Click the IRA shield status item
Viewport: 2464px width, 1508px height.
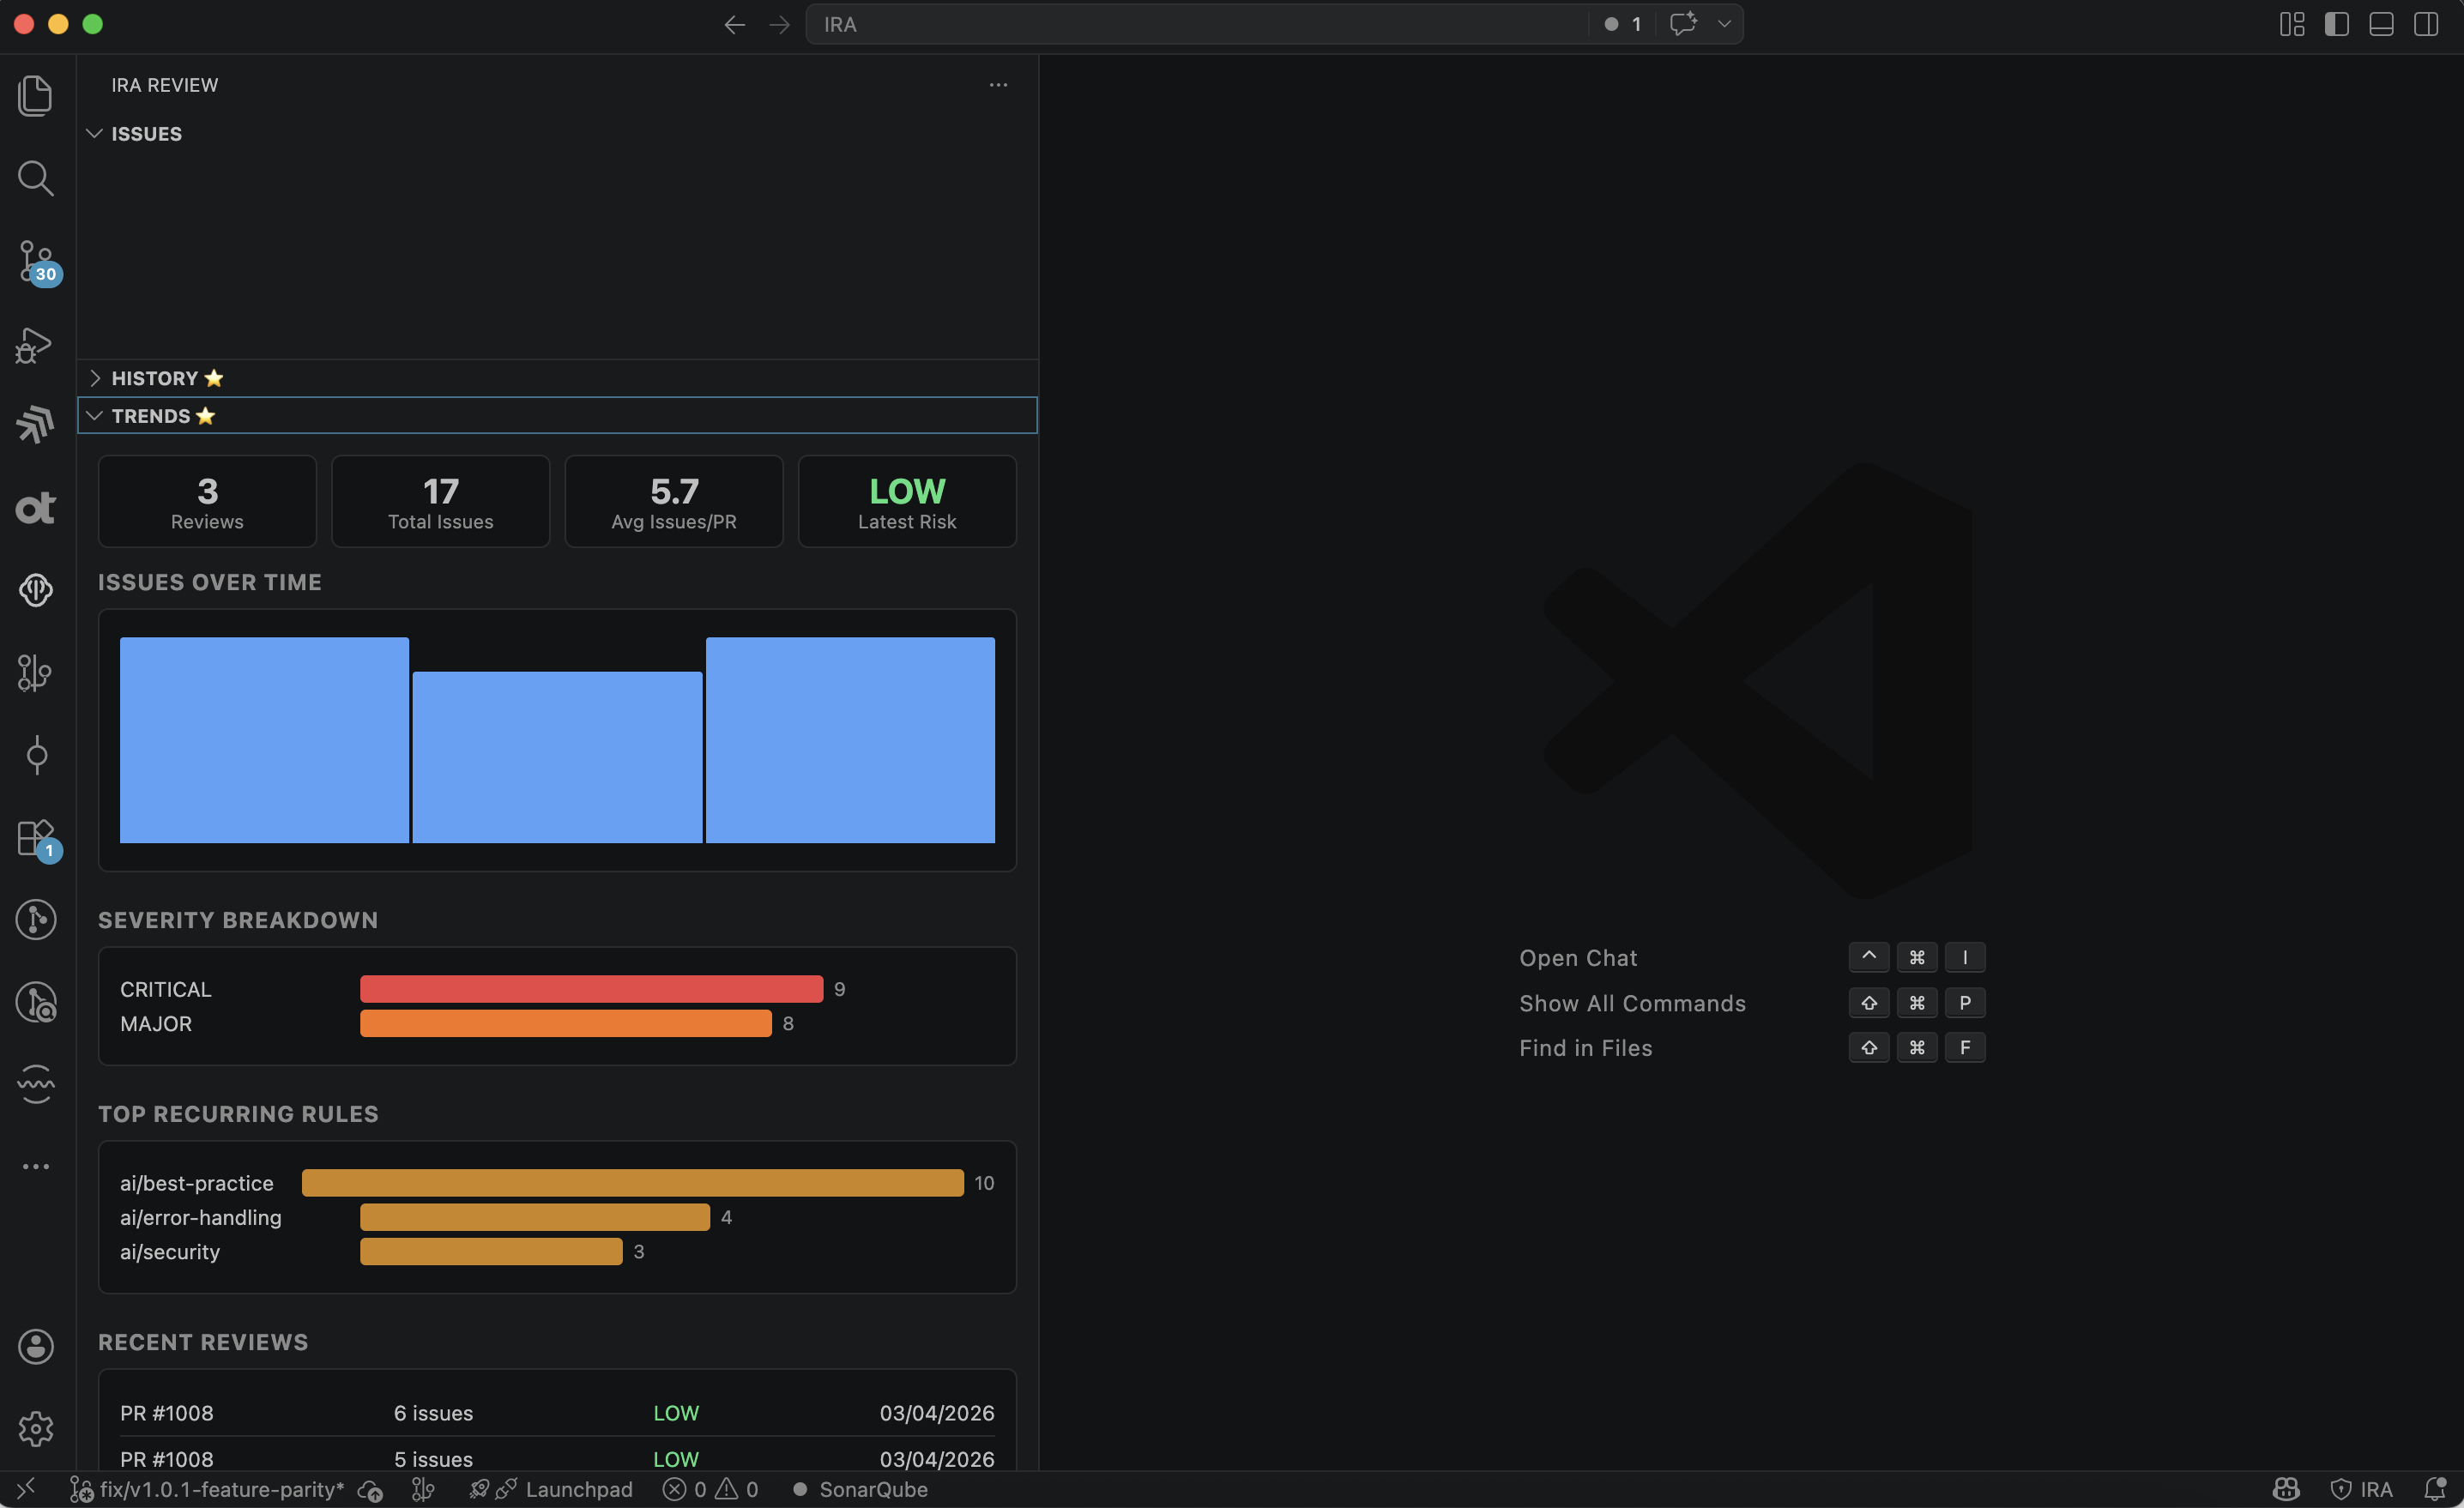(2362, 1490)
